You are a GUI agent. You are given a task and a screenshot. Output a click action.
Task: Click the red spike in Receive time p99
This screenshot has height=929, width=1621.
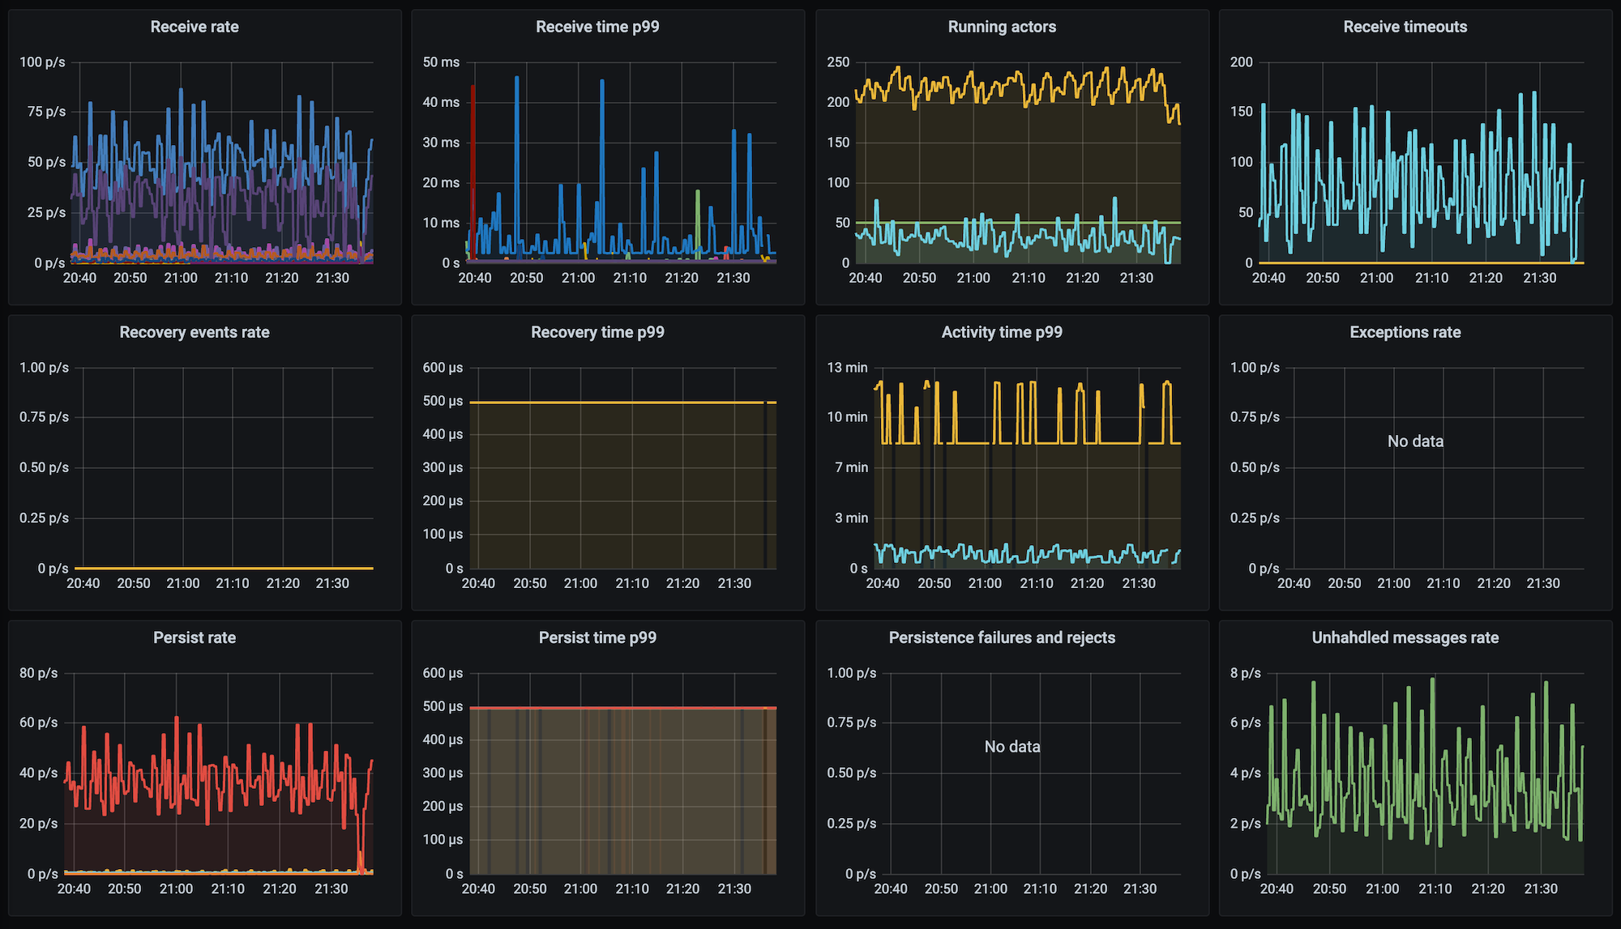pyautogui.click(x=473, y=162)
